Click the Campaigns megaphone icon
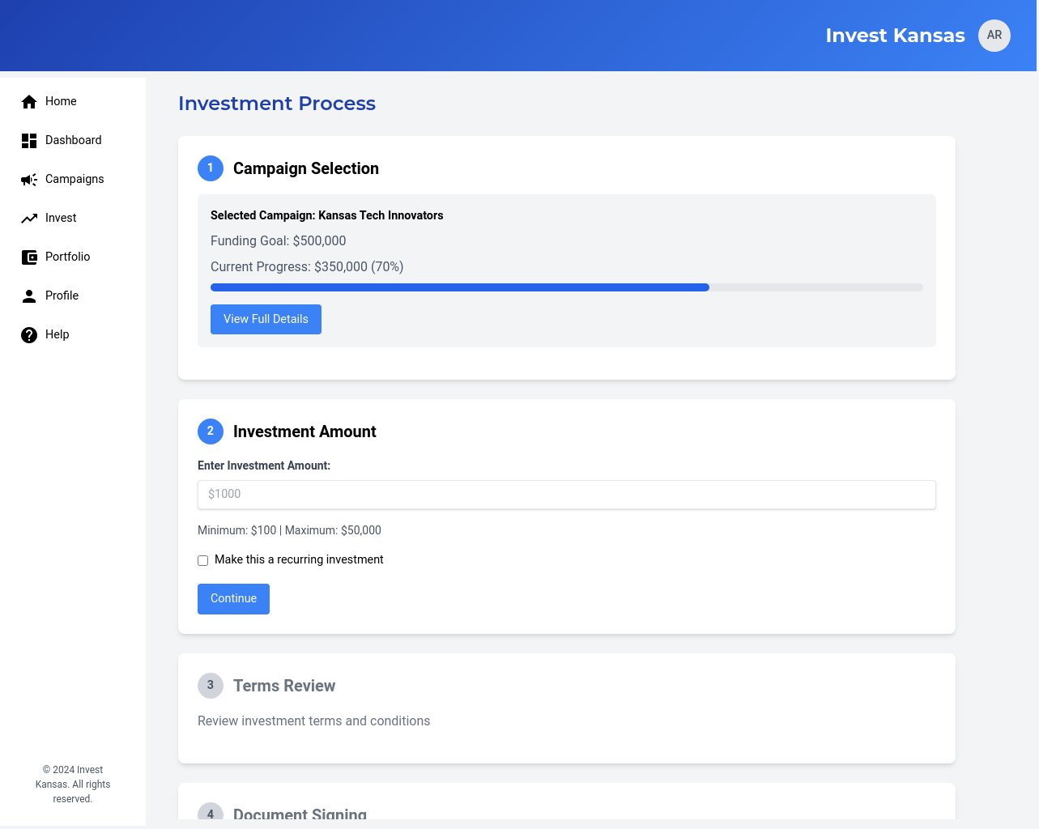 [29, 180]
